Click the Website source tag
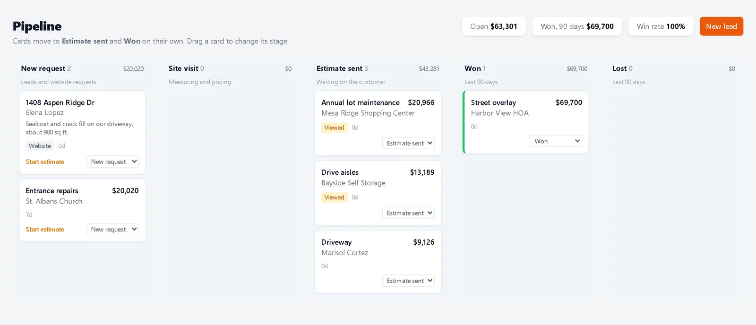This screenshot has height=325, width=756. click(x=40, y=146)
